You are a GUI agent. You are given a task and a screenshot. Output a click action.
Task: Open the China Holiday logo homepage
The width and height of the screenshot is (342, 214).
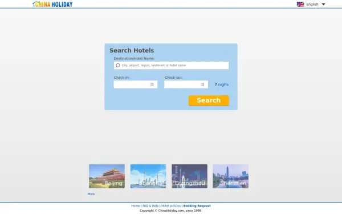point(52,4)
